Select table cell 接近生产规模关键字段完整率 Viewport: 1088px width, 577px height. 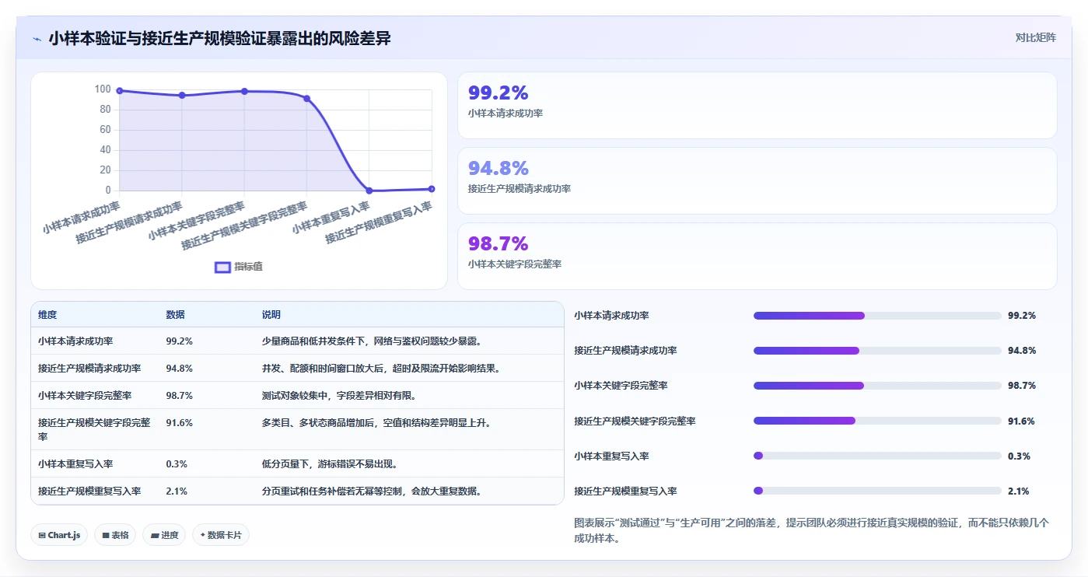click(94, 429)
